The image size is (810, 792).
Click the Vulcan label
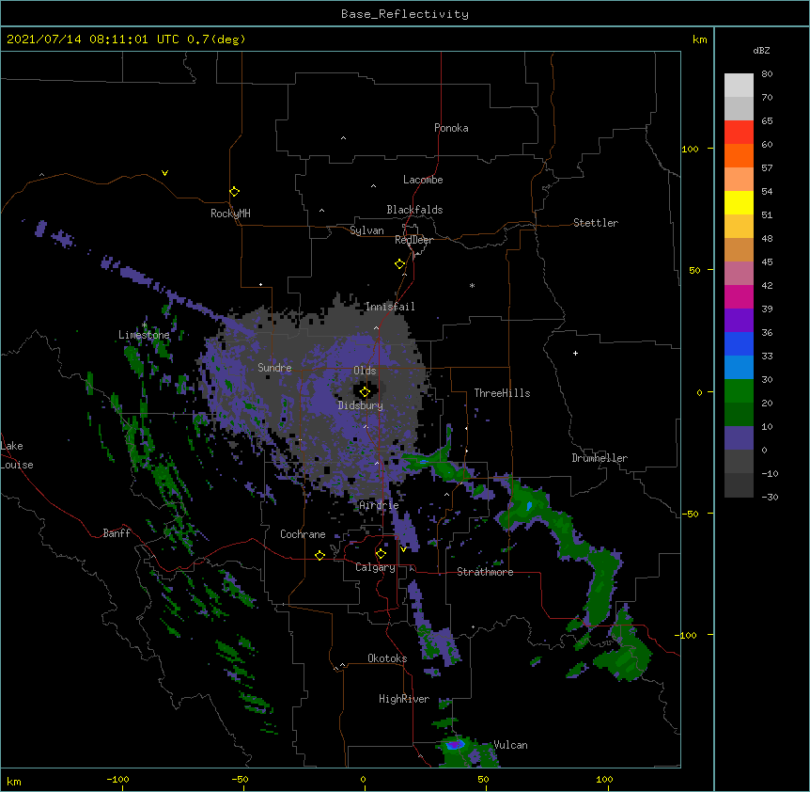click(x=510, y=745)
